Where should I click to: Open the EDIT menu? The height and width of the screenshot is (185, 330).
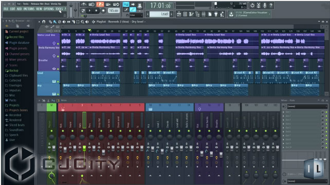(12, 9)
